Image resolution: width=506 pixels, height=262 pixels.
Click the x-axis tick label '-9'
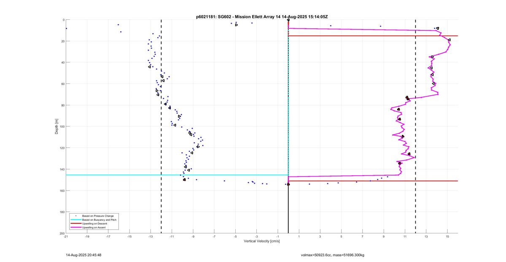(x=193, y=236)
